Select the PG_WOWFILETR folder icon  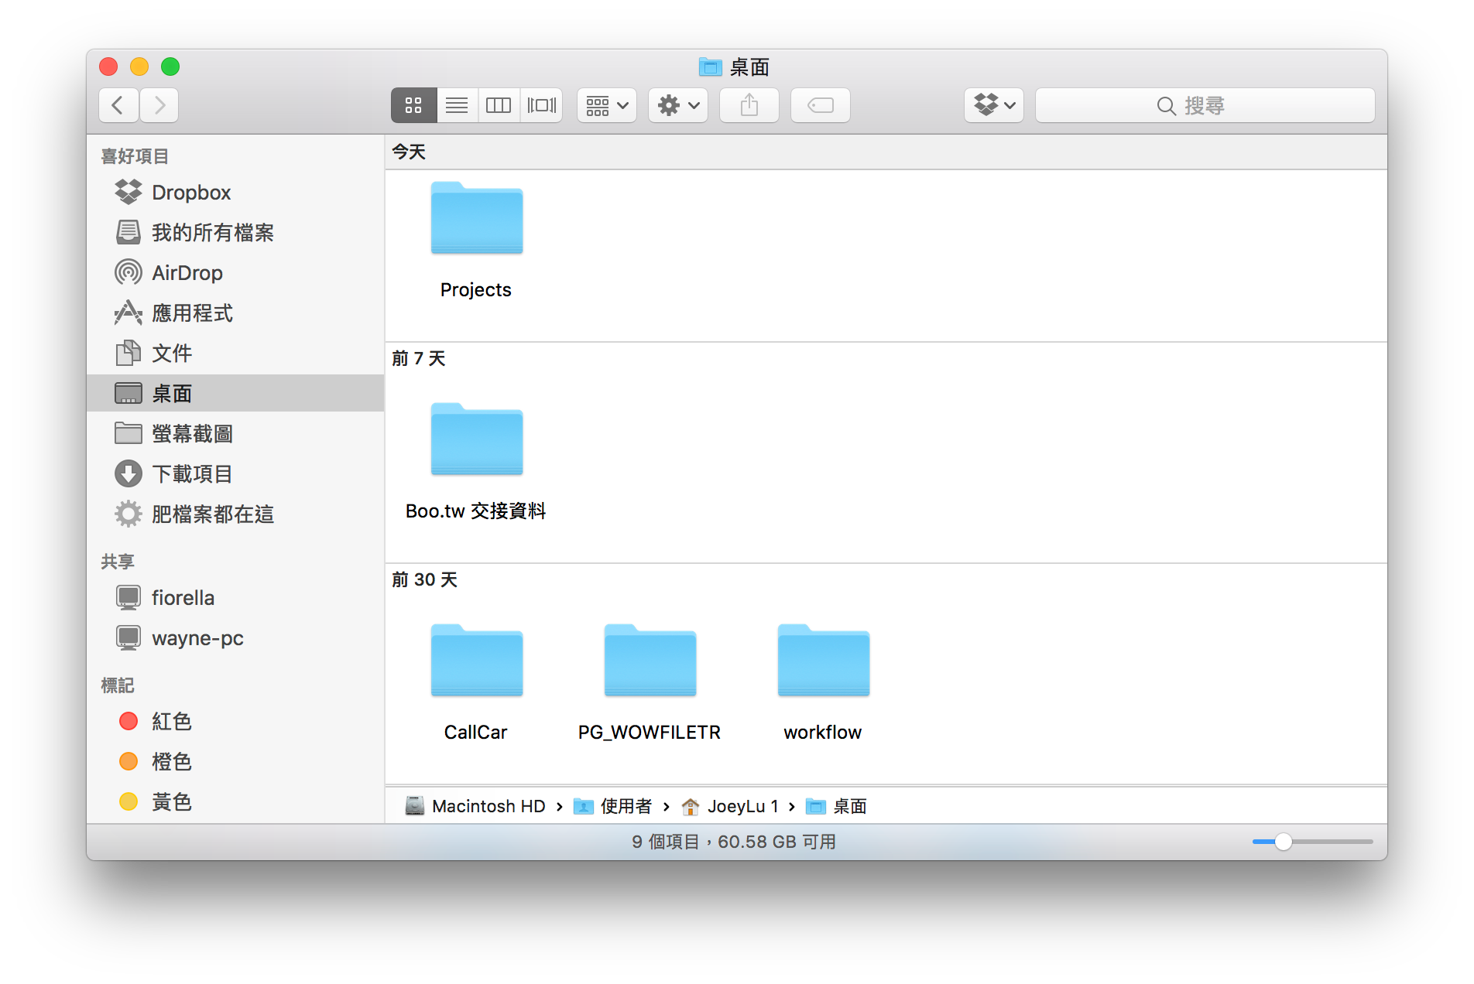click(x=650, y=661)
